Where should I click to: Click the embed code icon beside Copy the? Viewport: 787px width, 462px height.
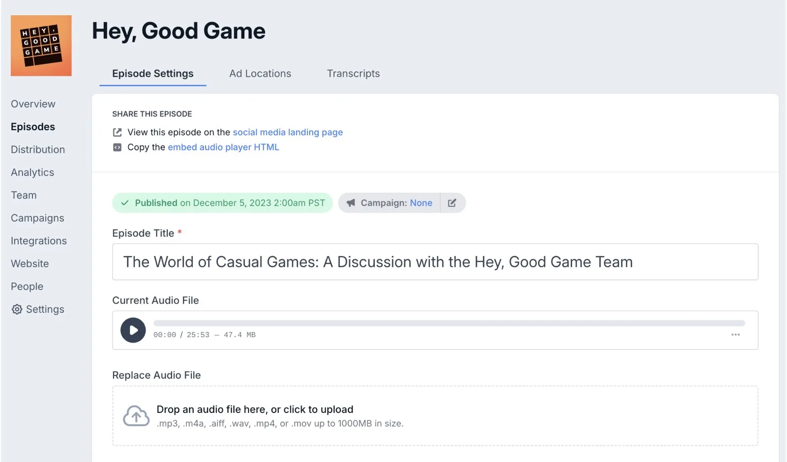[117, 147]
